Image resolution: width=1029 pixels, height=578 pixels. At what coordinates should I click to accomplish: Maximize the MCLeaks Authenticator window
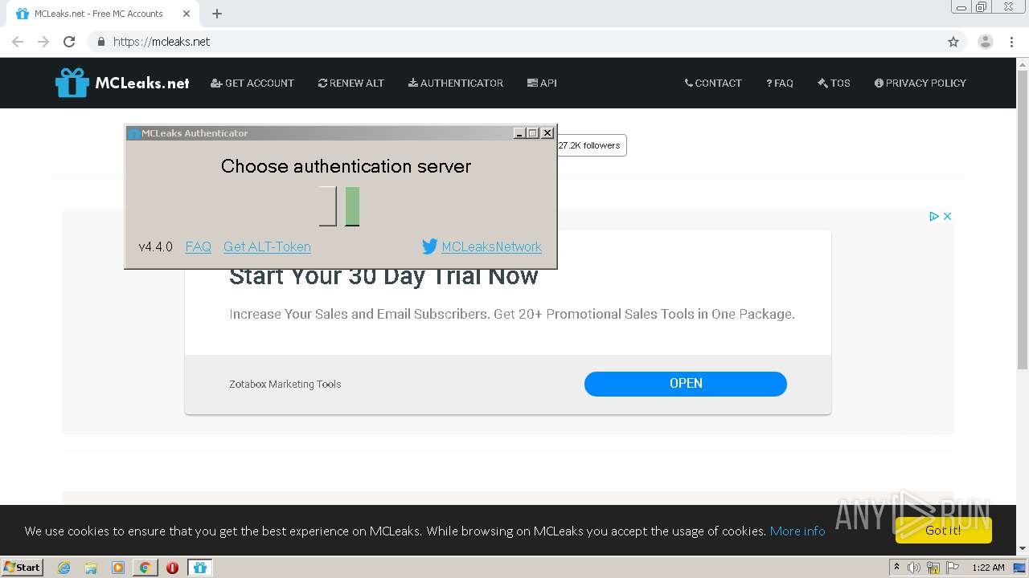tap(533, 133)
